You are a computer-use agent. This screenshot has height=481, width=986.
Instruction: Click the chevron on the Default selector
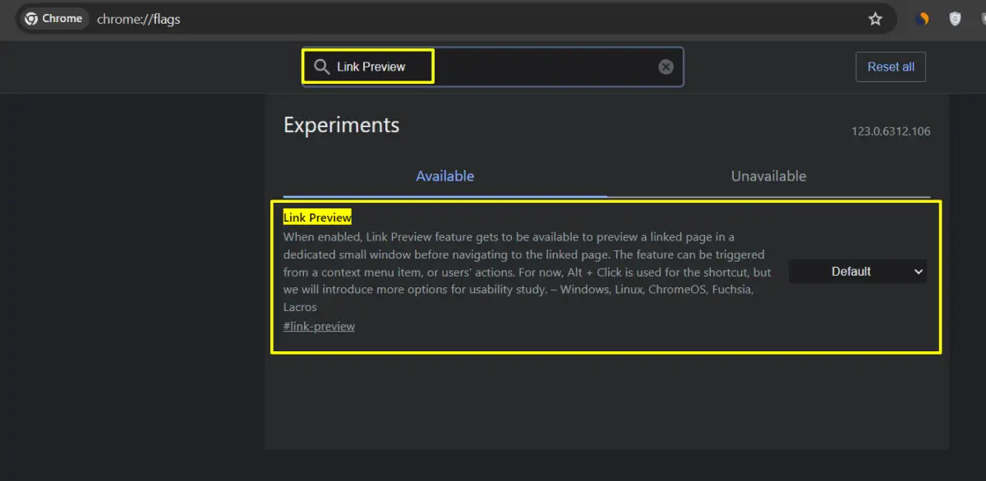tap(918, 271)
